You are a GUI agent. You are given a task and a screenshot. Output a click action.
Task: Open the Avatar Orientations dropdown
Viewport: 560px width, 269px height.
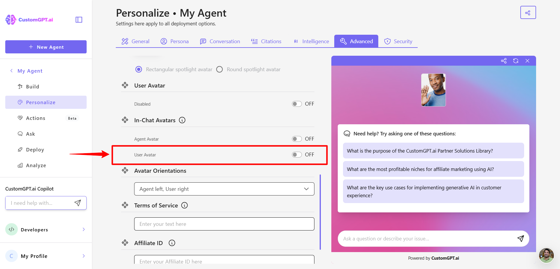pos(224,189)
